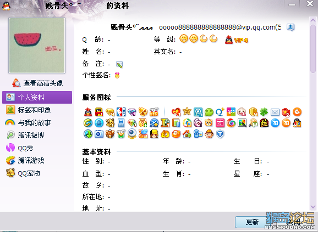This screenshot has height=232, width=318.
Task: Click the medal with question mark icon
Action: [x=143, y=123]
